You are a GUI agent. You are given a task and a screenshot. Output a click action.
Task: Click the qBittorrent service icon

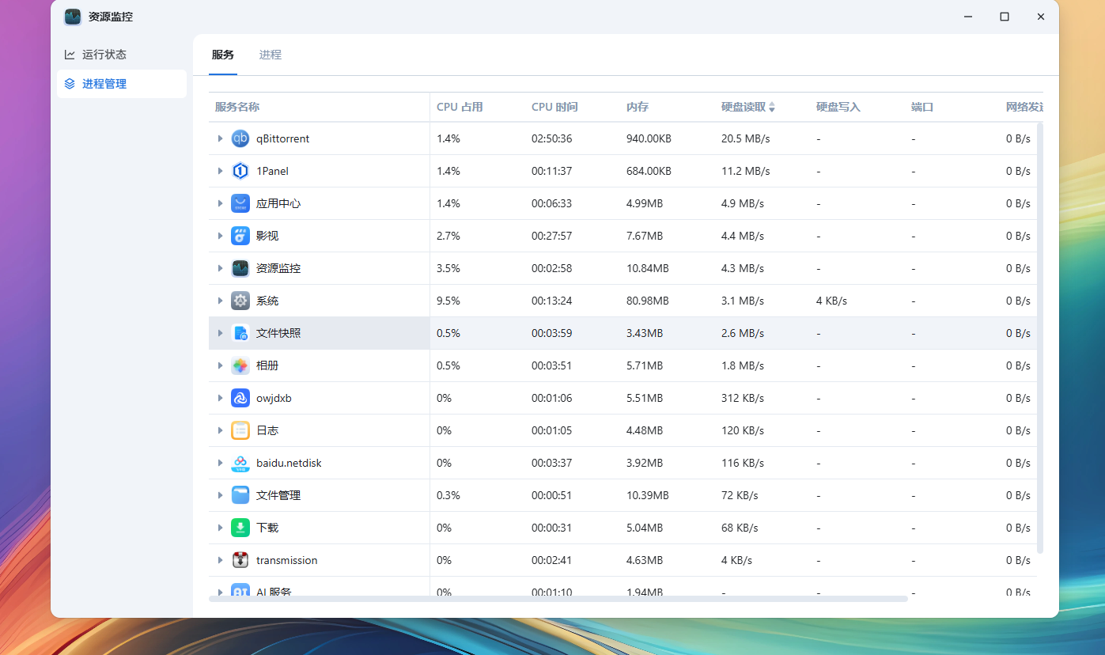pyautogui.click(x=240, y=138)
